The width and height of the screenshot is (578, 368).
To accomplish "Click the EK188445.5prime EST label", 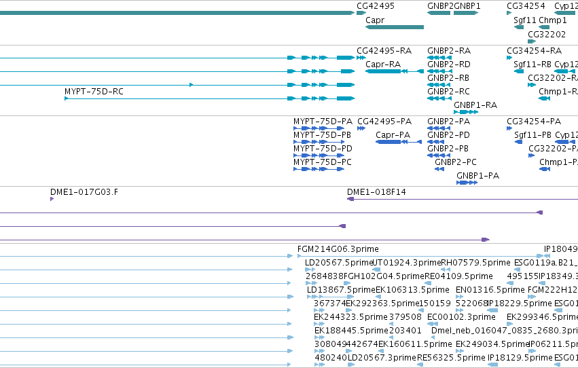I will click(352, 331).
